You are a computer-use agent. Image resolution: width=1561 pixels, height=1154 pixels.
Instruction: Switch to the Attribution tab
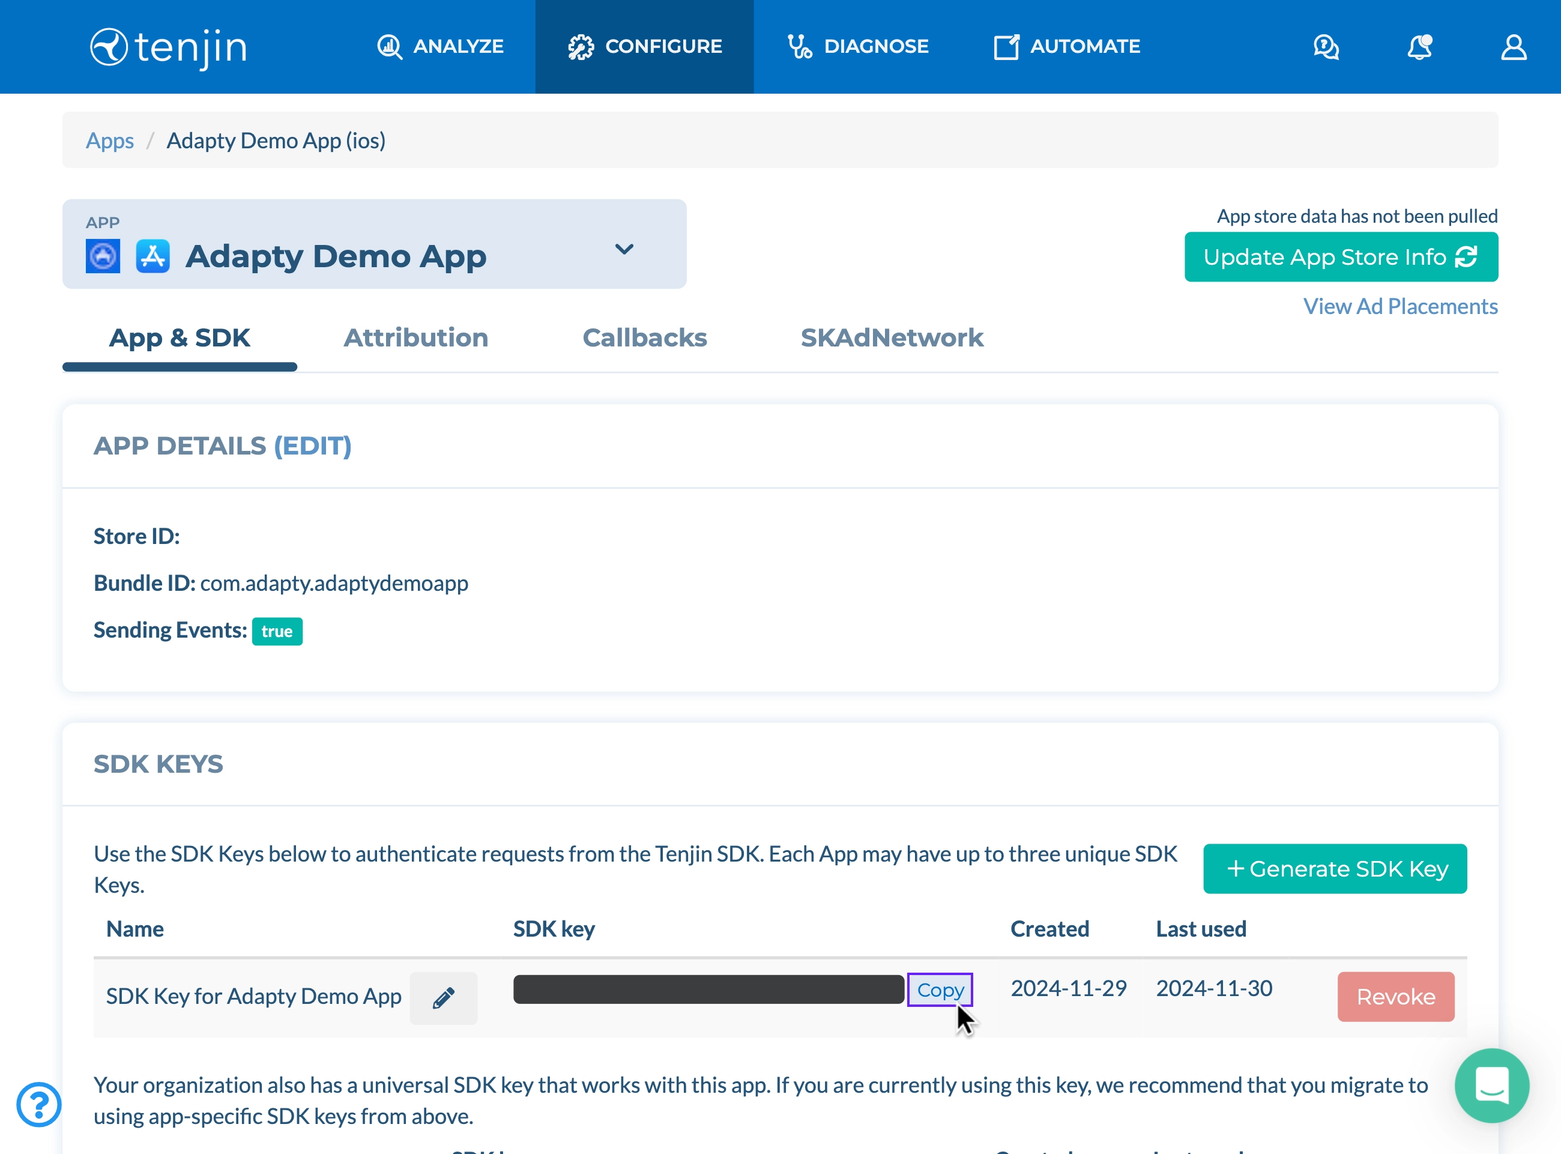pos(415,338)
